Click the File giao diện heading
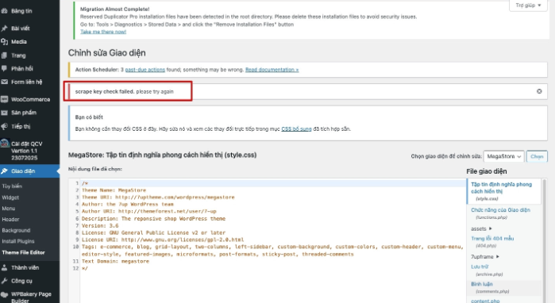Screen dimensions: 555x303 [x=487, y=171]
